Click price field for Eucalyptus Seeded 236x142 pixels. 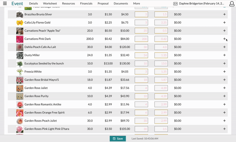161,64
